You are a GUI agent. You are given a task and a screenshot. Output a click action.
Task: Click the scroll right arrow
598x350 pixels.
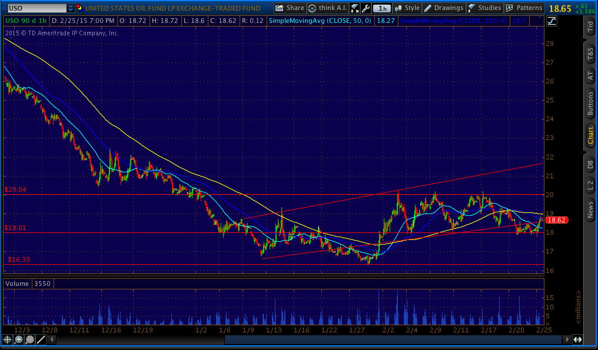coord(567,339)
